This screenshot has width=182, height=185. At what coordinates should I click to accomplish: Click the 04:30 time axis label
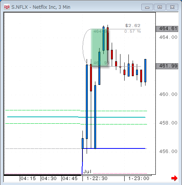point(49,179)
